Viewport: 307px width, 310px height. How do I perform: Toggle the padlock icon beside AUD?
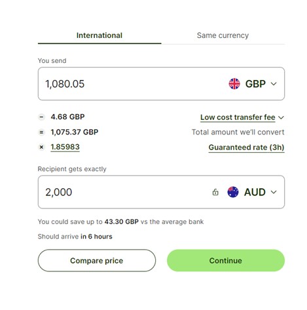[215, 192]
